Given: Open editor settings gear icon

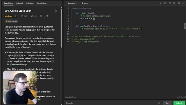Looking at the screenshot, I should 179,3.
